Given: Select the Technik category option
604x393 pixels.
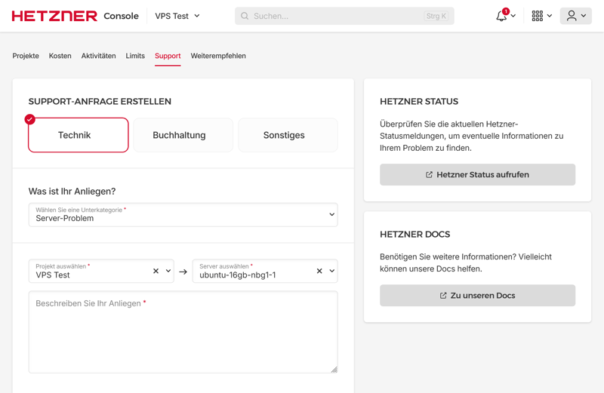Looking at the screenshot, I should [79, 135].
